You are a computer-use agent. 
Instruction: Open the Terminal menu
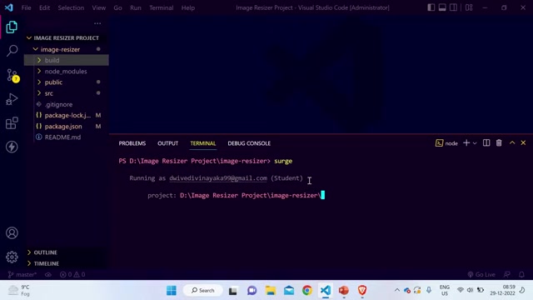[x=162, y=7]
